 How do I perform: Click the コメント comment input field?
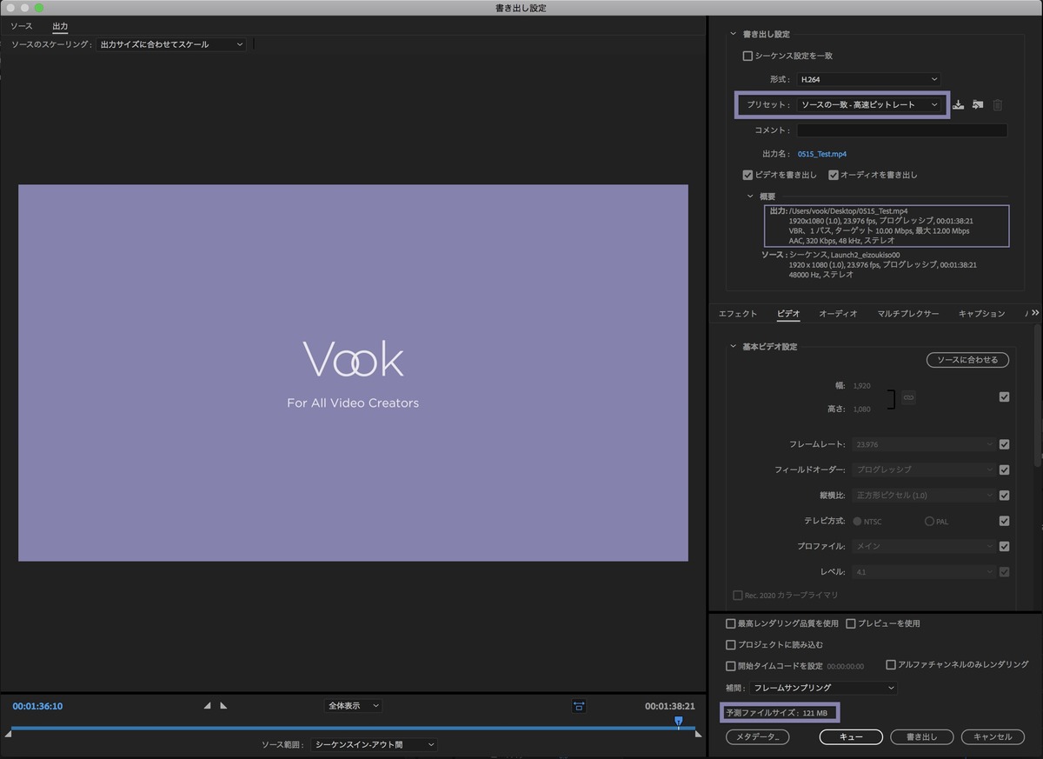point(901,130)
